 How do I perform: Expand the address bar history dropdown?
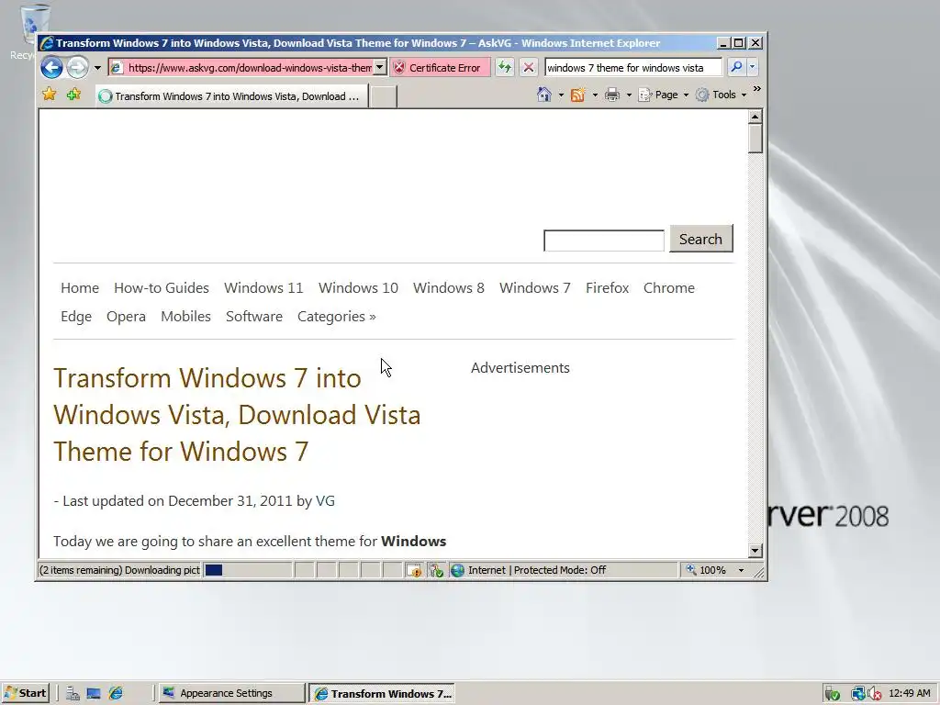(380, 68)
